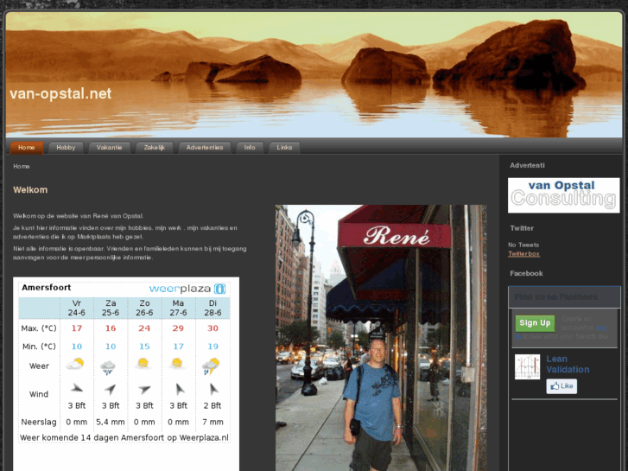
Task: Follow the Twitterbox link
Action: pos(523,254)
